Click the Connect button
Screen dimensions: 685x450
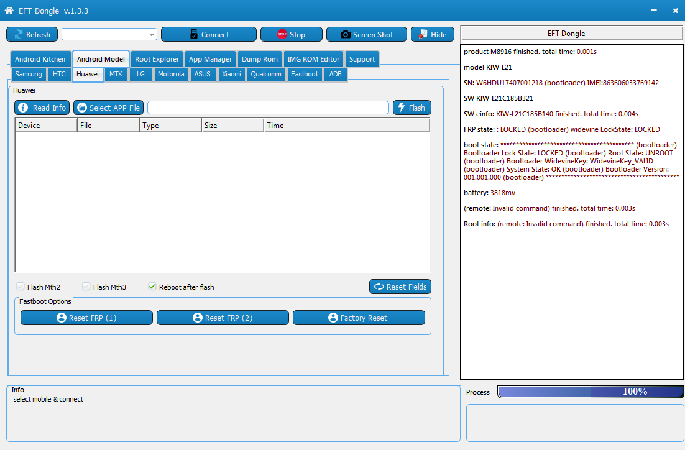pyautogui.click(x=209, y=35)
